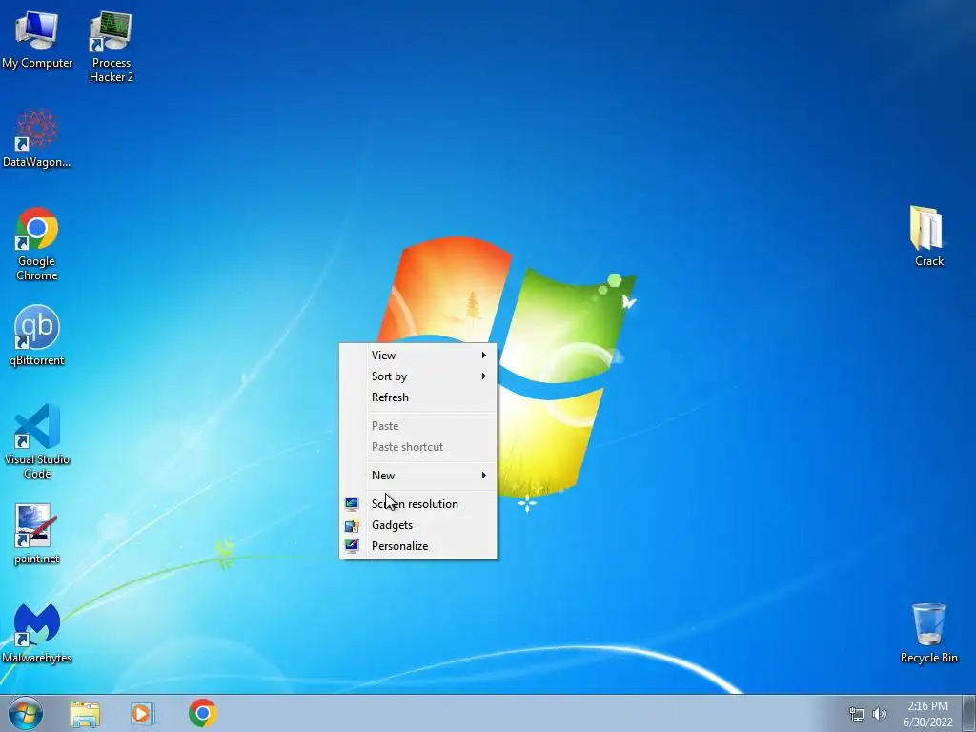Open the Gadgets menu entry
Screen dimensions: 976x732
(x=417, y=525)
